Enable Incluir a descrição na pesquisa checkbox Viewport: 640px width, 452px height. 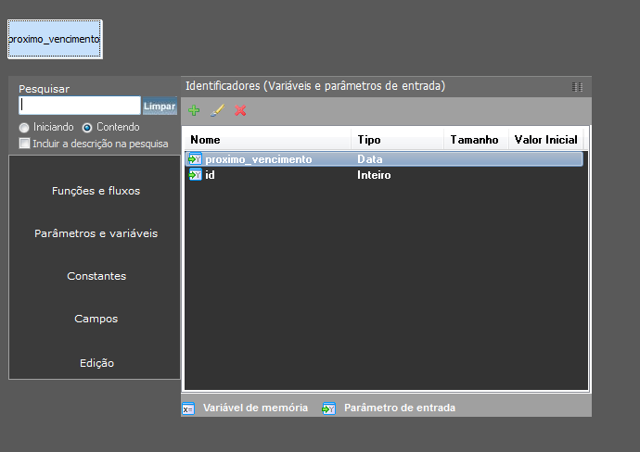pyautogui.click(x=25, y=144)
